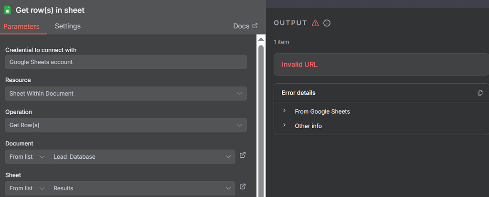Click the Docs link

tap(241, 26)
